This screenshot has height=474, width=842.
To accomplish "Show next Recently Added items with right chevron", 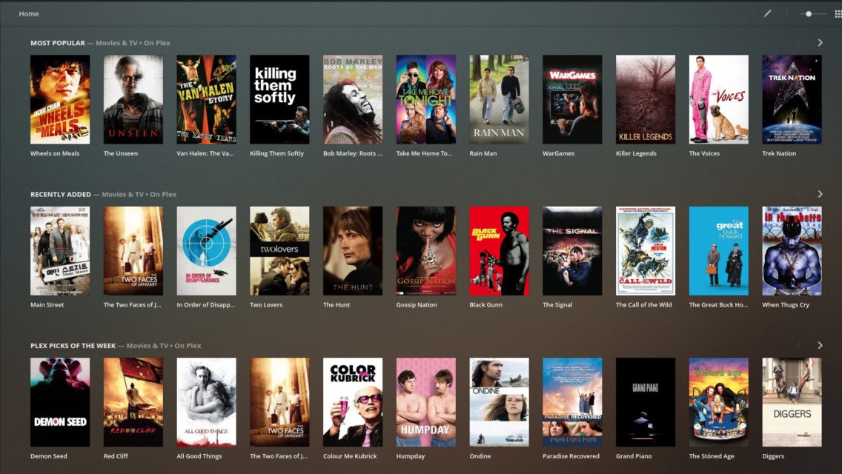I will pos(820,194).
